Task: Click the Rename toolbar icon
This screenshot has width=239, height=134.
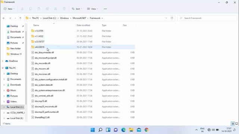Action: click(x=47, y=9)
